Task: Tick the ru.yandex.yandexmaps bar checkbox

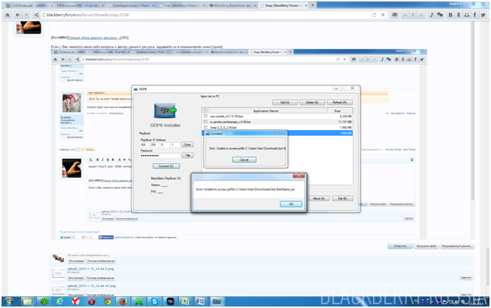Action: click(x=205, y=122)
